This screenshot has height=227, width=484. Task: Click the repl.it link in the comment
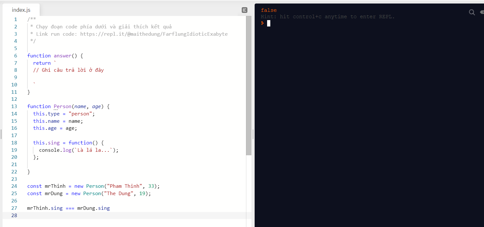coord(154,34)
